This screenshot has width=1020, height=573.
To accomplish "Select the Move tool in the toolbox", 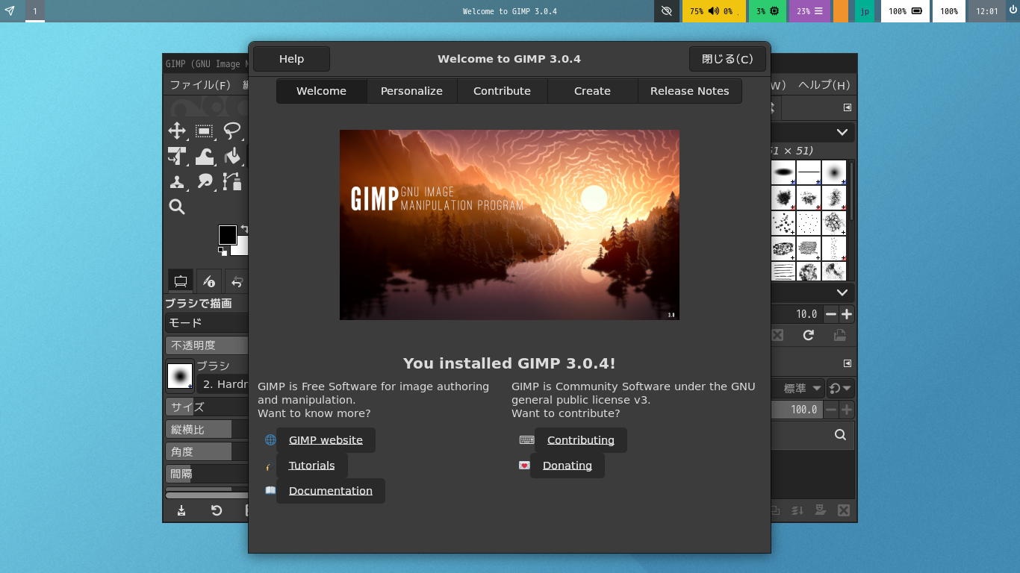I will (x=177, y=131).
